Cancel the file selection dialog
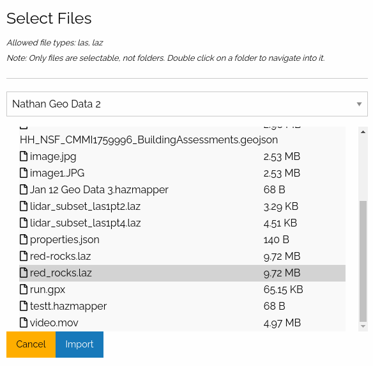 coord(31,344)
